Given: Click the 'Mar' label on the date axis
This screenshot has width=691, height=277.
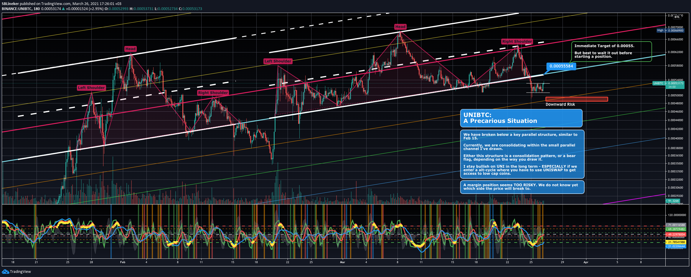Looking at the screenshot, I should pyautogui.click(x=342, y=262).
